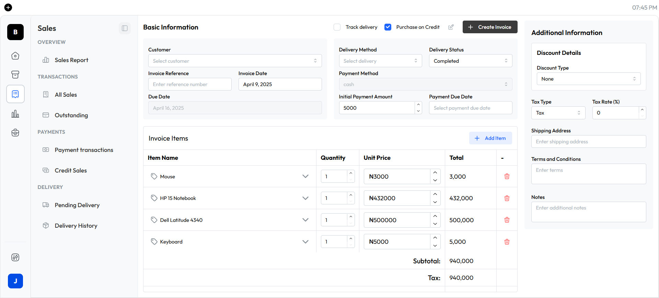Open the bar chart reports icon in left rail
Image resolution: width=659 pixels, height=298 pixels.
(15, 114)
